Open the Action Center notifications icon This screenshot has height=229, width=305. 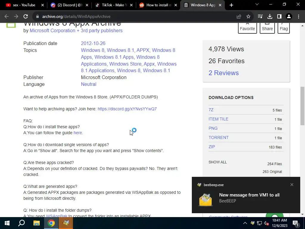296,223
